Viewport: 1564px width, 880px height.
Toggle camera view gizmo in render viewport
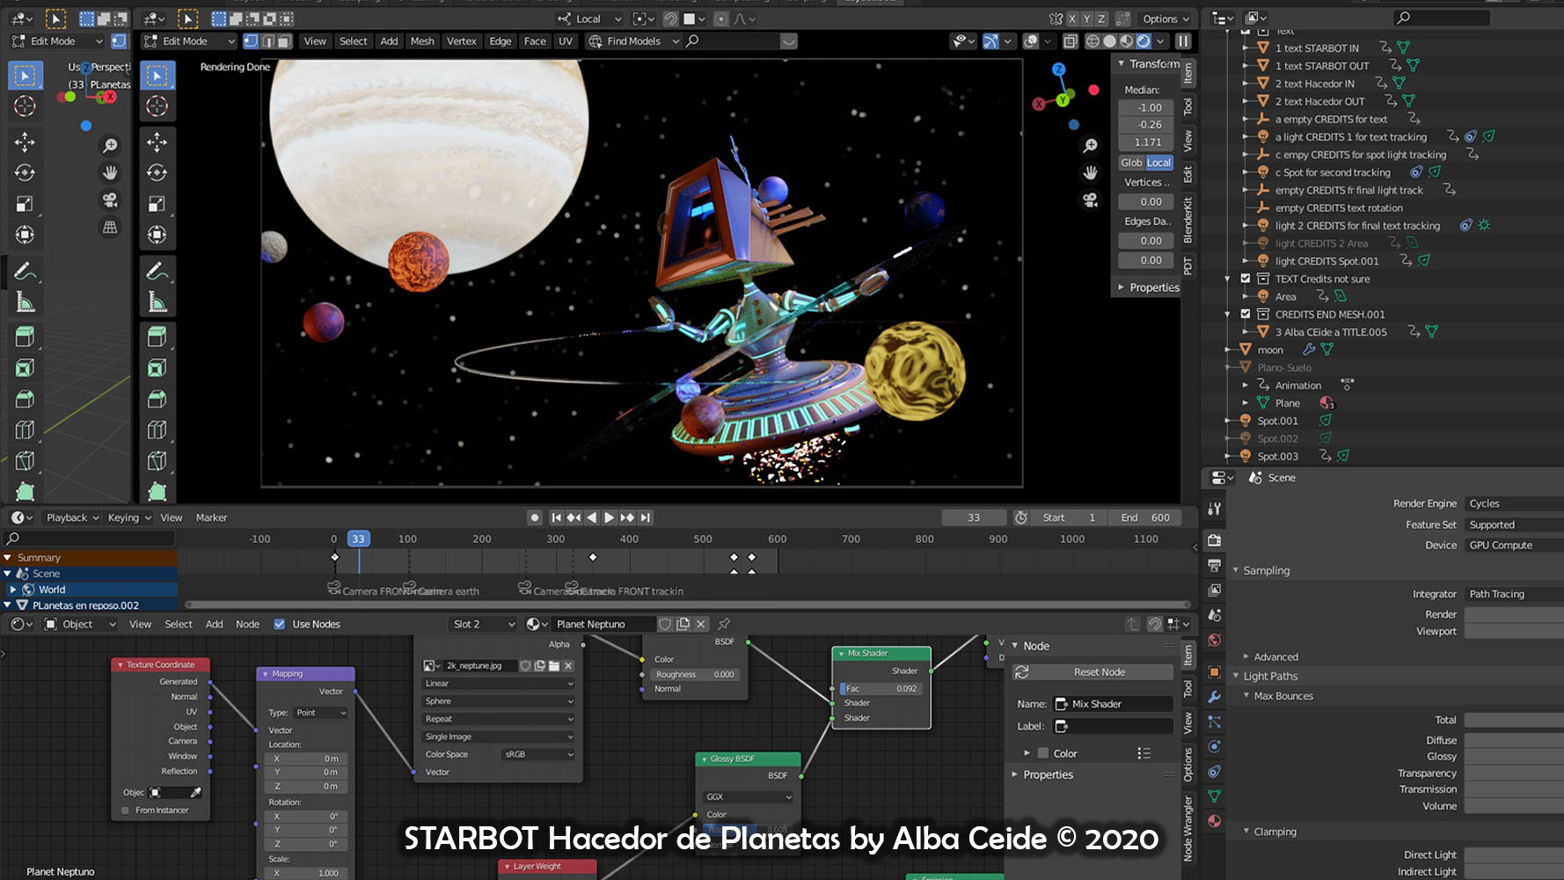tap(1091, 200)
